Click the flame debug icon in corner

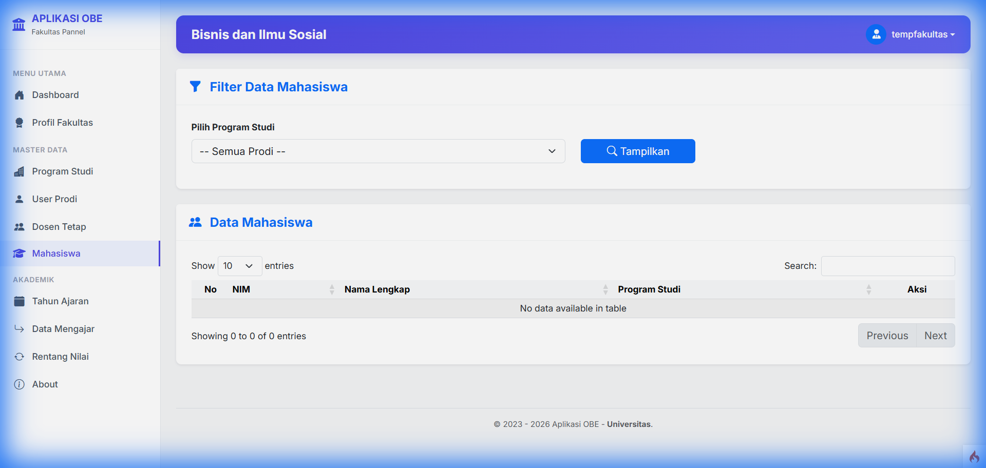(x=974, y=456)
